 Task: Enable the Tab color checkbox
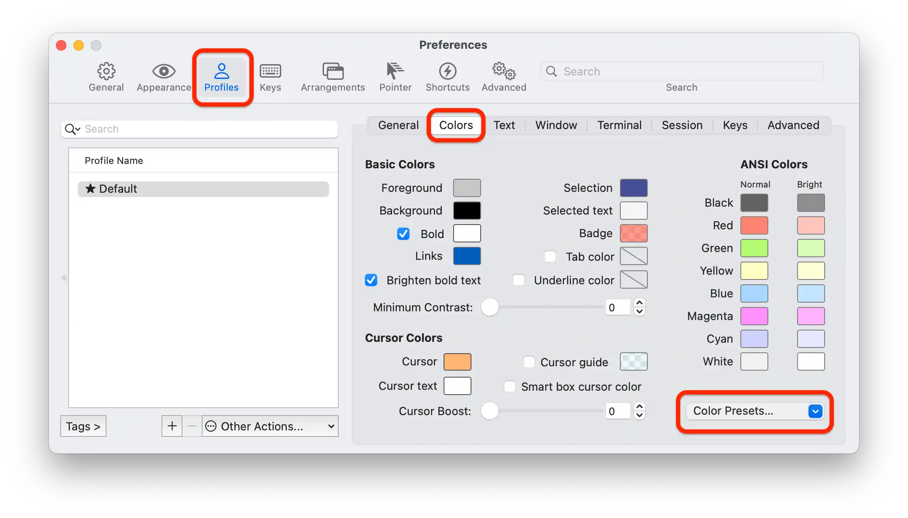tap(550, 256)
